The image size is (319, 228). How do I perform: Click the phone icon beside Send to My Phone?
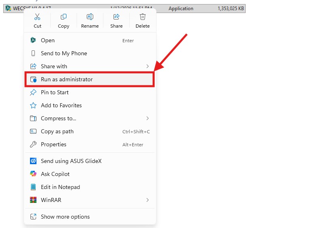33,53
